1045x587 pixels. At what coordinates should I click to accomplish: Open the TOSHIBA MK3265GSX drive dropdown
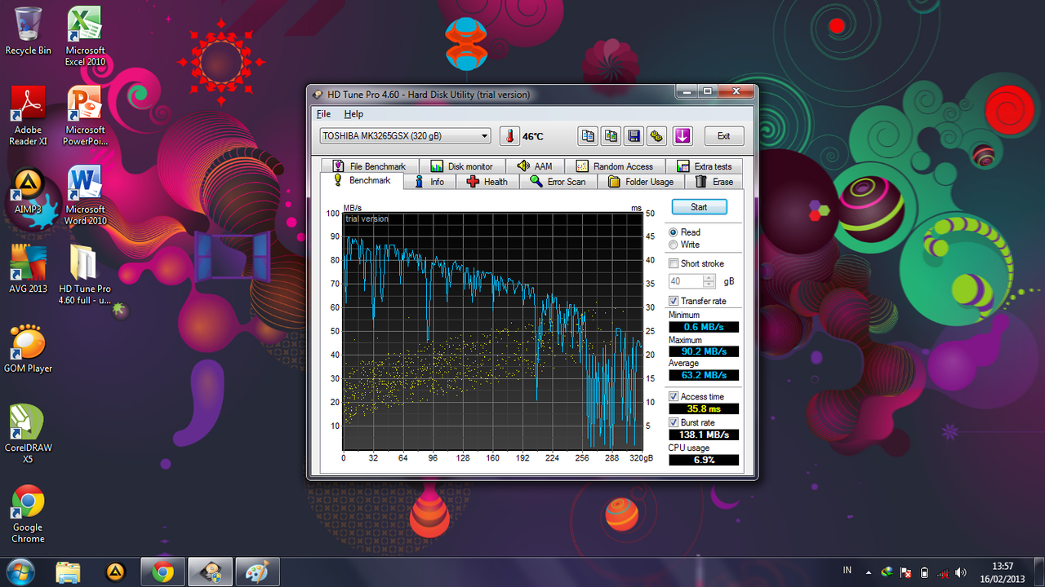405,136
